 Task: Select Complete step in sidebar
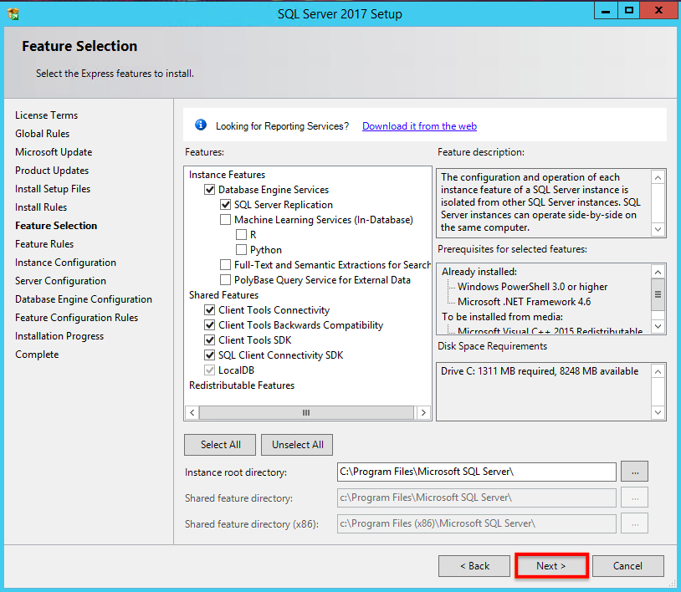[37, 355]
